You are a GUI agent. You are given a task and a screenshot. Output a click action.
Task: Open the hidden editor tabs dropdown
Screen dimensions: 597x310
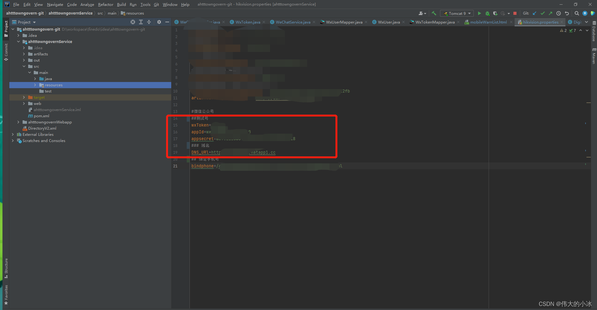(x=586, y=22)
